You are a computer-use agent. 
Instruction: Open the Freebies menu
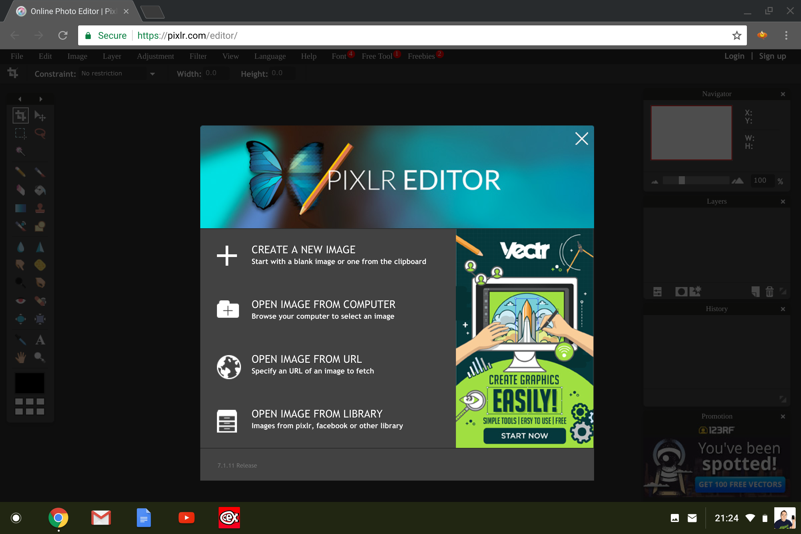[421, 56]
